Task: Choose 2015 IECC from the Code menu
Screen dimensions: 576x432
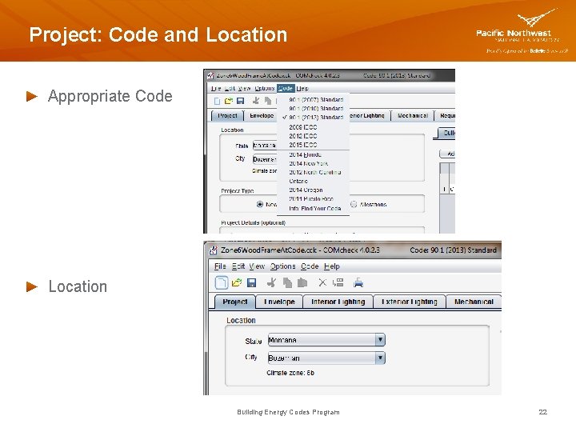Action: [313, 145]
